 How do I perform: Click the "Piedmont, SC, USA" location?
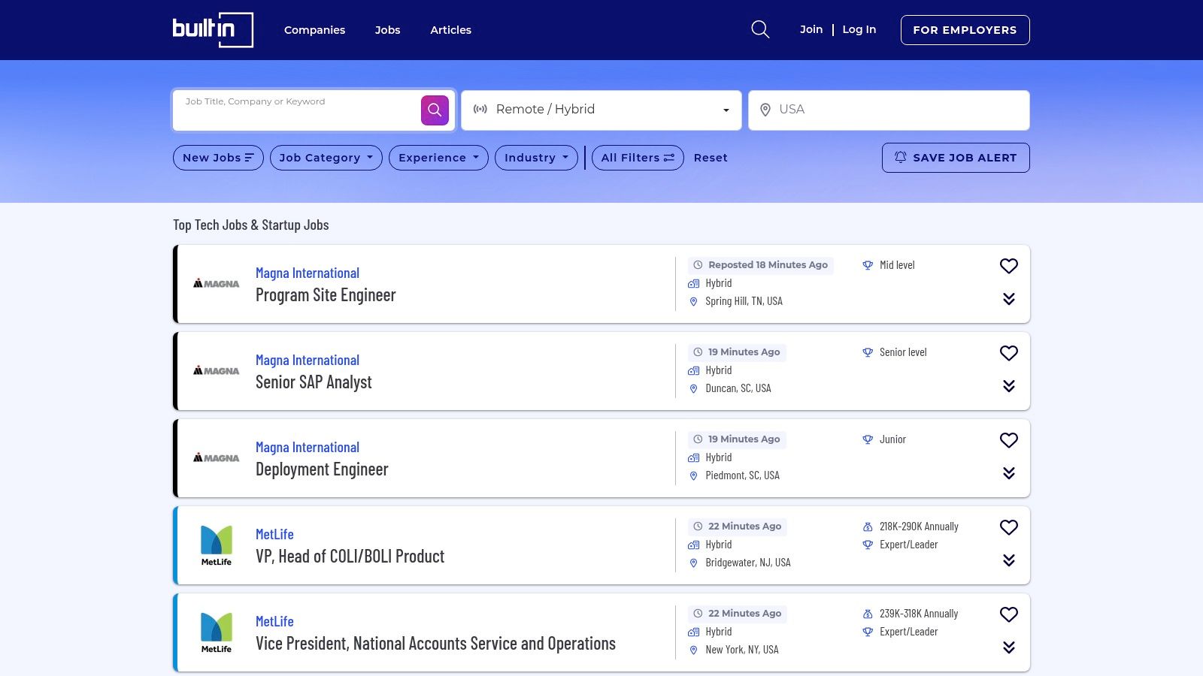[x=742, y=475]
